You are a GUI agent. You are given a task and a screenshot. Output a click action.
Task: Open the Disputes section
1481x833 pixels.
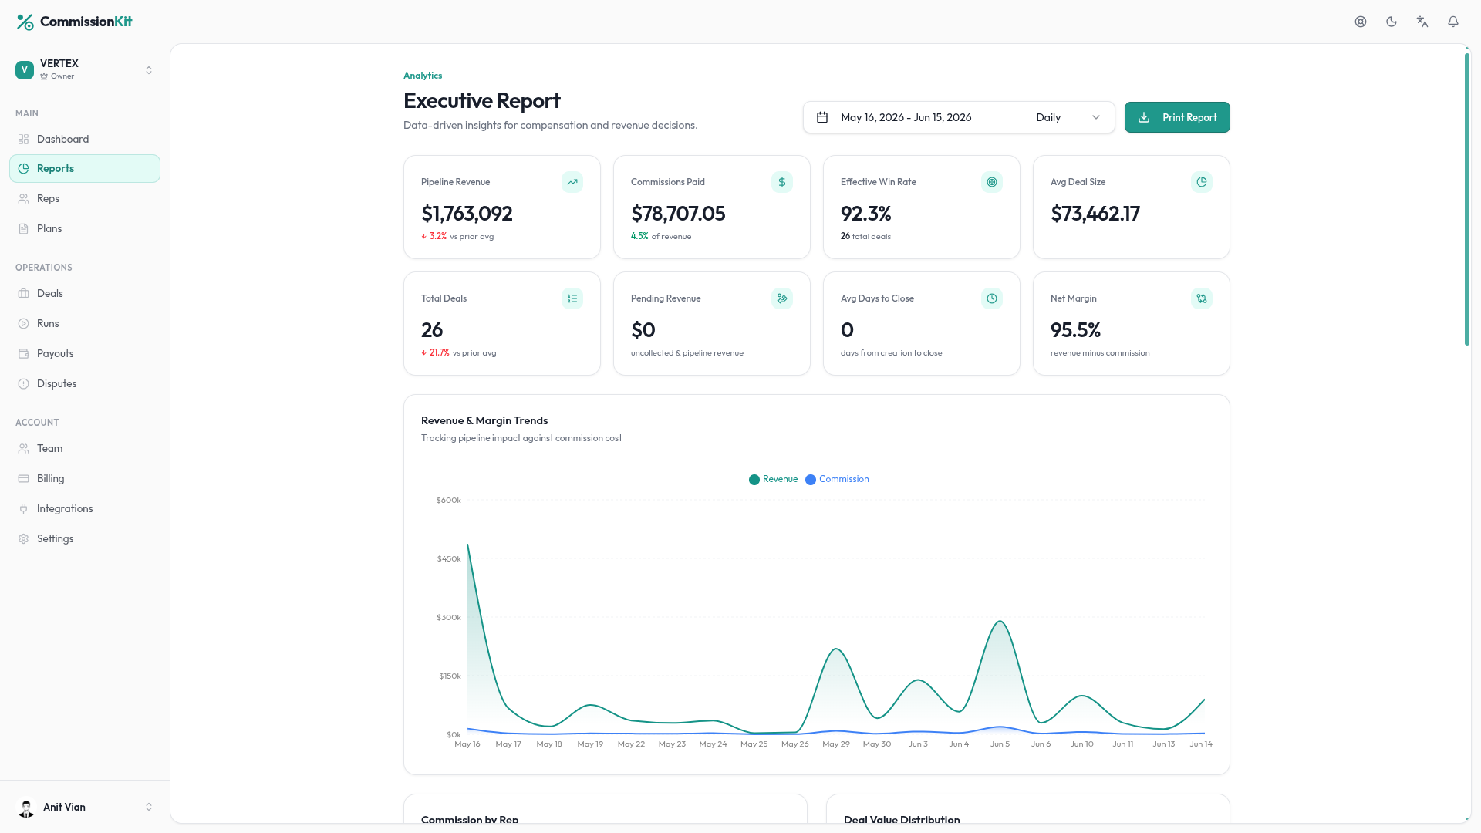(85, 383)
